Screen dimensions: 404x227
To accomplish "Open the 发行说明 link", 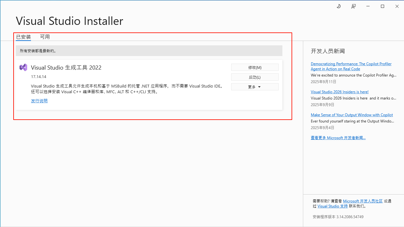I will click(x=39, y=101).
